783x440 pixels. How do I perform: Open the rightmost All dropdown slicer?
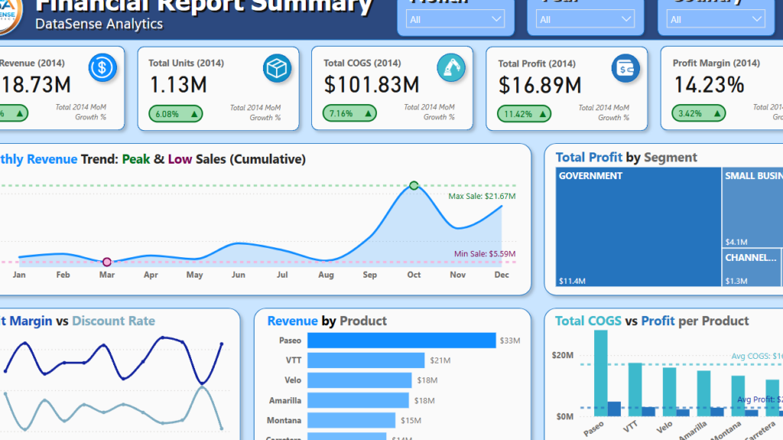click(716, 19)
